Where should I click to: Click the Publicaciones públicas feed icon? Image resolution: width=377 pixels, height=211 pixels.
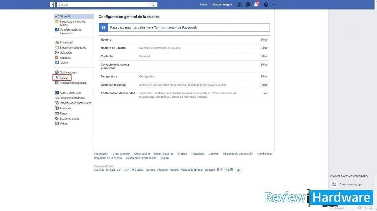[57, 83]
